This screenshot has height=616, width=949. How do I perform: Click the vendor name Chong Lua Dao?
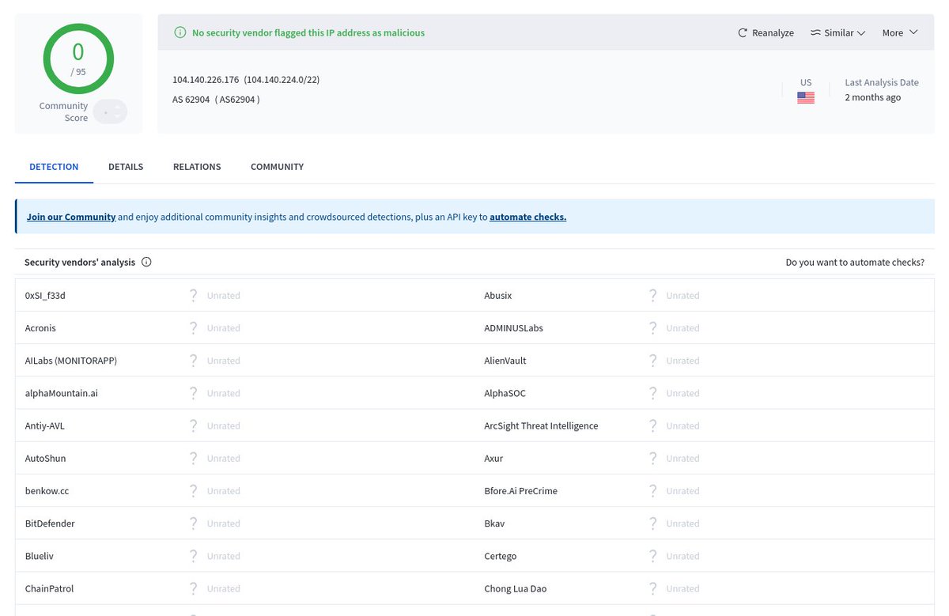click(515, 588)
